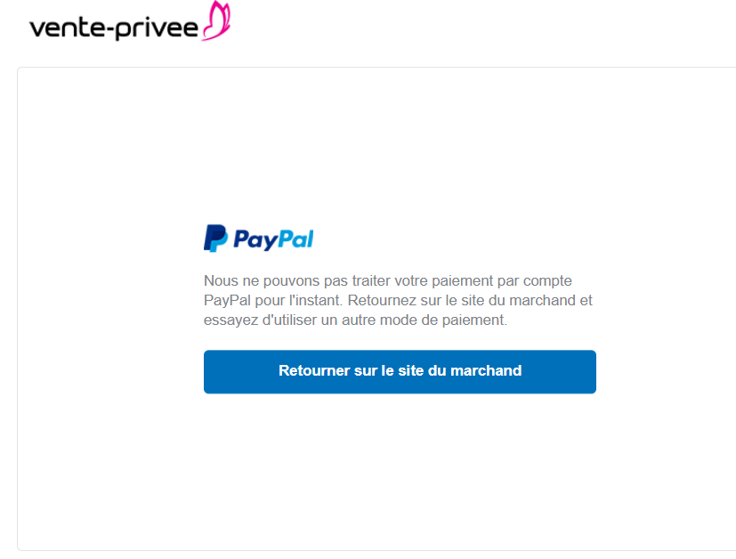The width and height of the screenshot is (736, 559).
Task: Click the pink butterfly logo icon
Action: [x=216, y=20]
